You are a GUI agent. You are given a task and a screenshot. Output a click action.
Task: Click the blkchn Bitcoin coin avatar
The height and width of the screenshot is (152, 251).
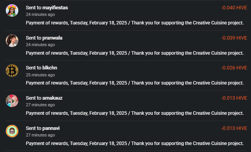point(12,71)
